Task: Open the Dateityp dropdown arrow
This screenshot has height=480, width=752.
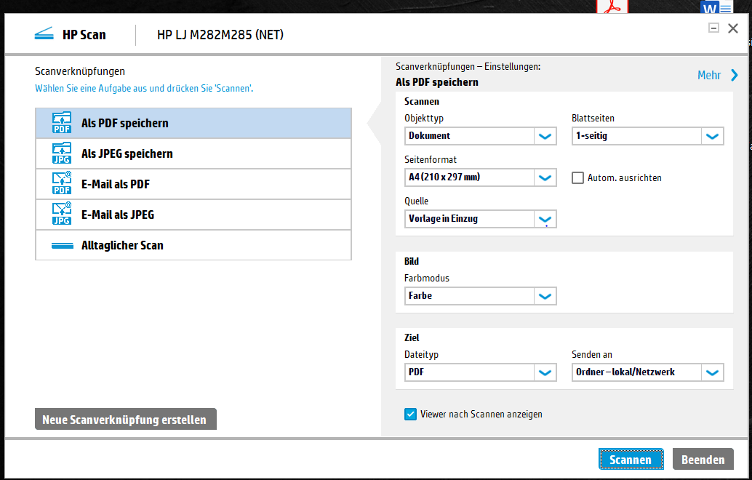Action: (x=545, y=372)
